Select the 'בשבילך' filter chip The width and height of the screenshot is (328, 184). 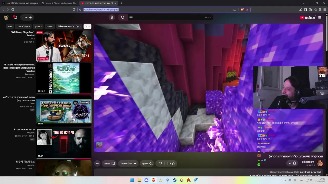[x=38, y=26]
